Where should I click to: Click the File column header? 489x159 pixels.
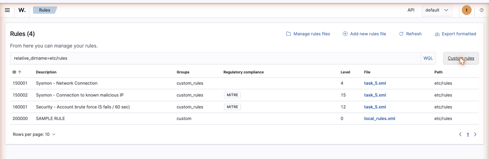[x=367, y=72]
